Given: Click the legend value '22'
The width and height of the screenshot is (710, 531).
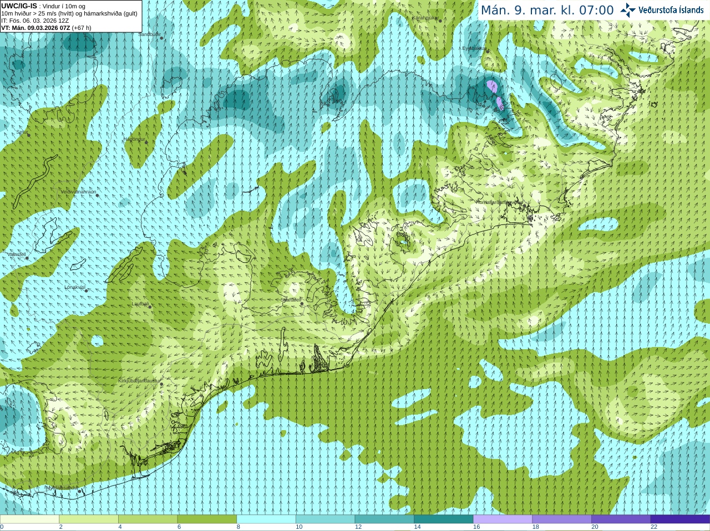Looking at the screenshot, I should [x=654, y=527].
